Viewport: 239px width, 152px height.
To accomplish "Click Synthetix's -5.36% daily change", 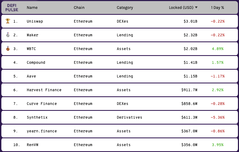I will [218, 117].
